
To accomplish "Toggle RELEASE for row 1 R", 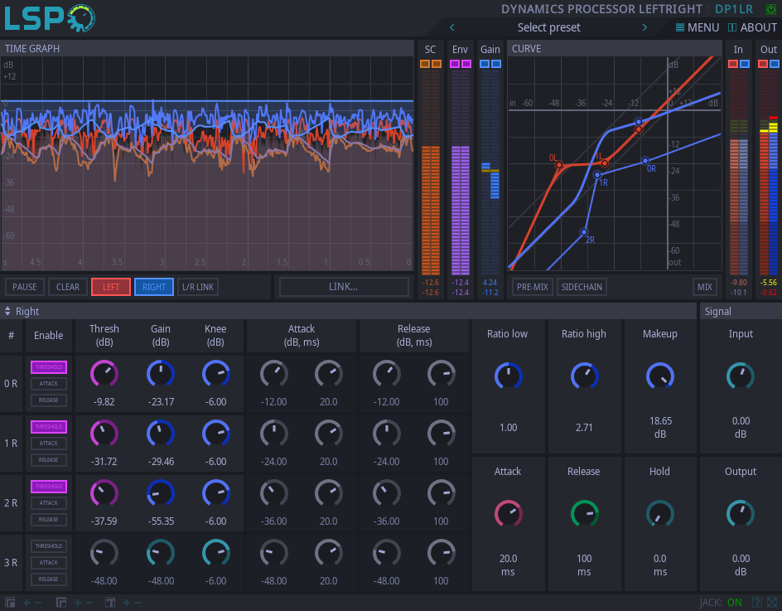I will (49, 460).
